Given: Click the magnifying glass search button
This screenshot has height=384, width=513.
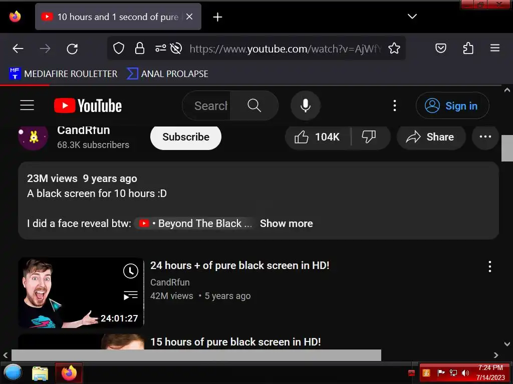Looking at the screenshot, I should click(254, 105).
